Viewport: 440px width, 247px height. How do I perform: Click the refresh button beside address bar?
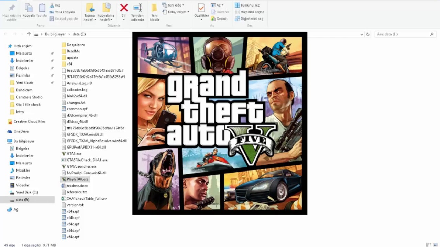click(x=368, y=34)
